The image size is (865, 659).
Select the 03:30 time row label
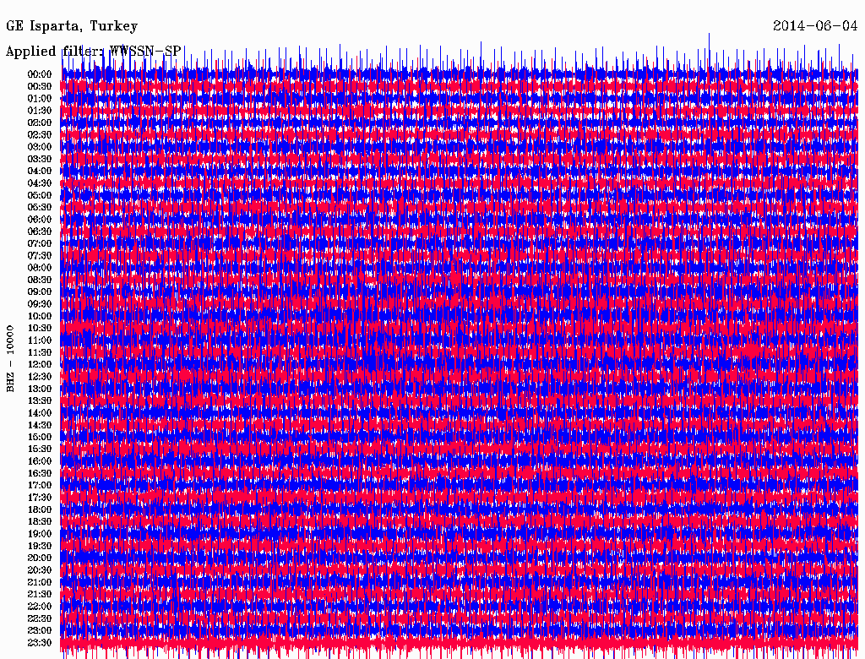click(40, 159)
